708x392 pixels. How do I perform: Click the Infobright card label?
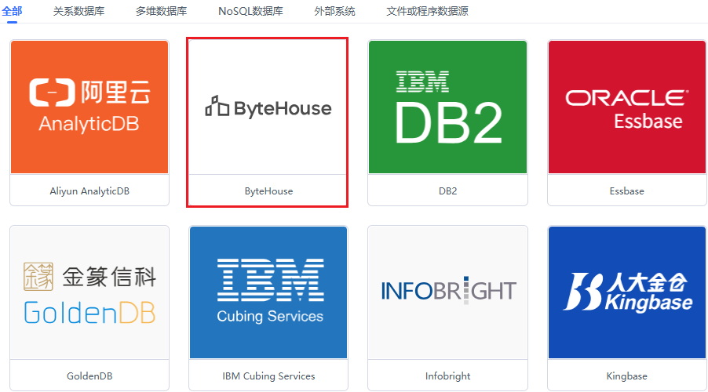(447, 376)
